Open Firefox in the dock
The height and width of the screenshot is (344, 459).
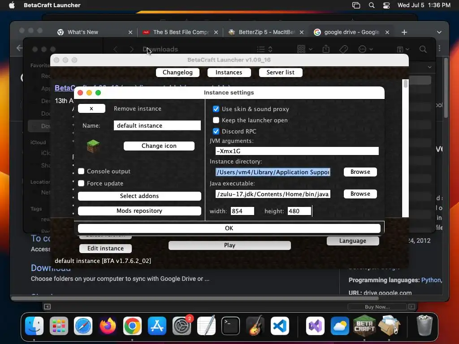[x=108, y=326]
